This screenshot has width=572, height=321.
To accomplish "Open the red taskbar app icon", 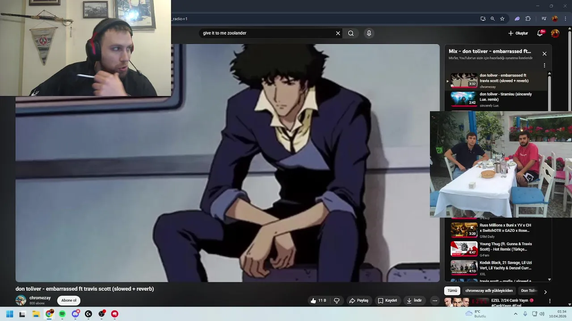I will (x=115, y=314).
